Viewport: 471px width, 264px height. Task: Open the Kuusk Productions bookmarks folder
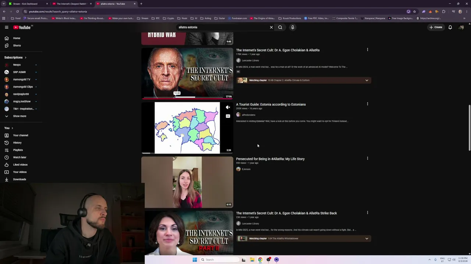click(x=290, y=18)
